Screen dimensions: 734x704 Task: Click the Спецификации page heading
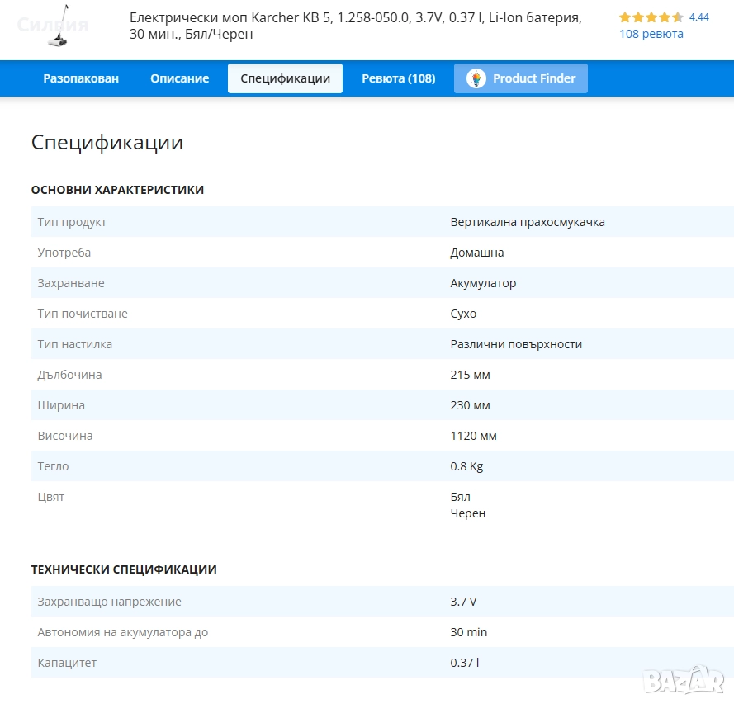[107, 142]
